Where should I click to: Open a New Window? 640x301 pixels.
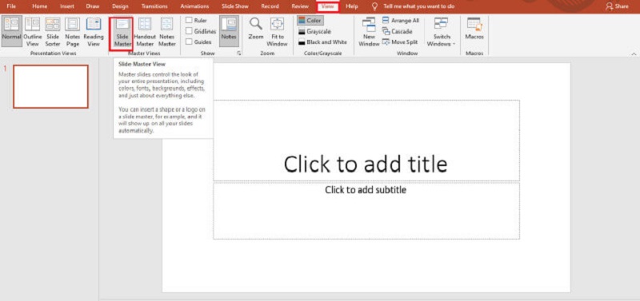pyautogui.click(x=369, y=32)
